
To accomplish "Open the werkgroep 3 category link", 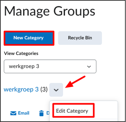I will 21,89.
